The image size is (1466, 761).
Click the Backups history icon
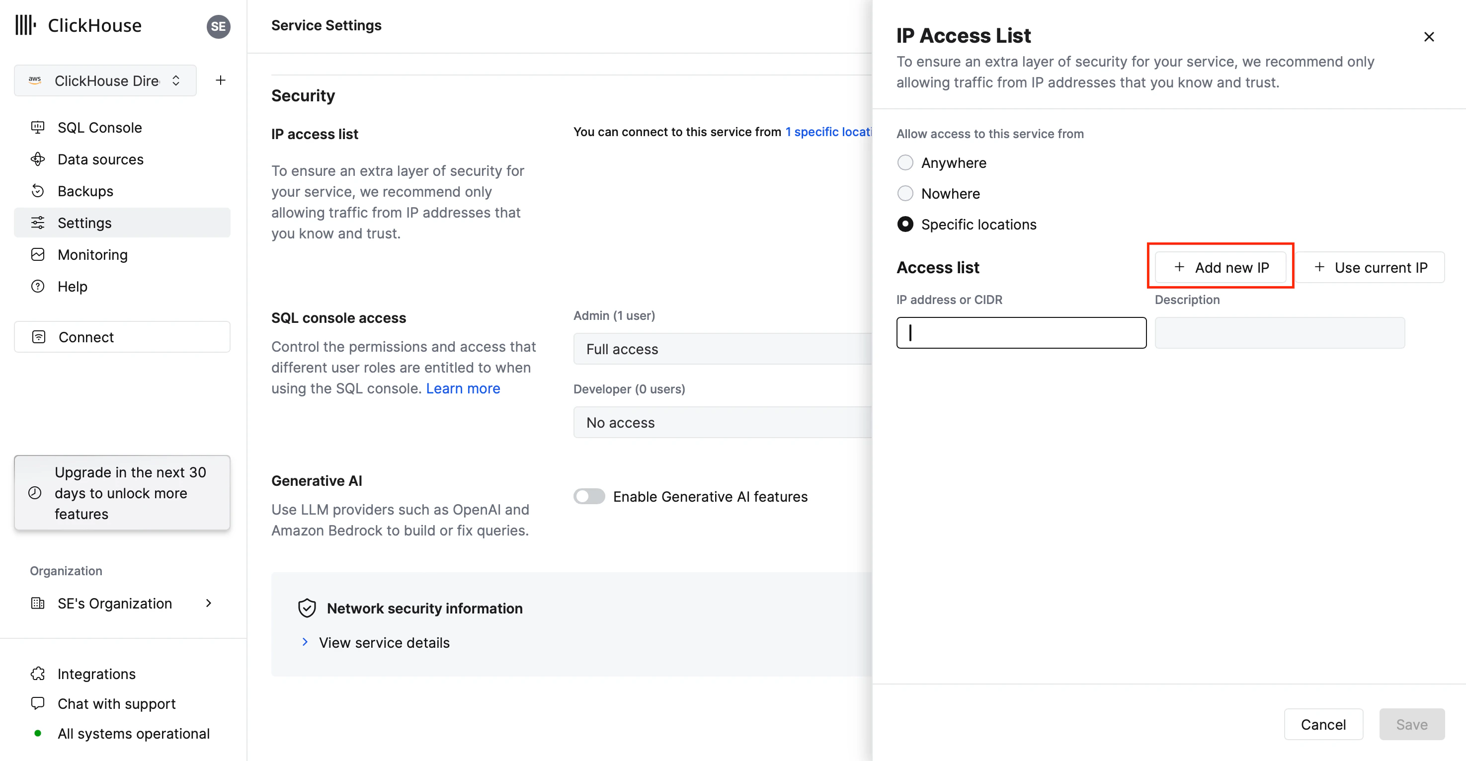pos(38,191)
